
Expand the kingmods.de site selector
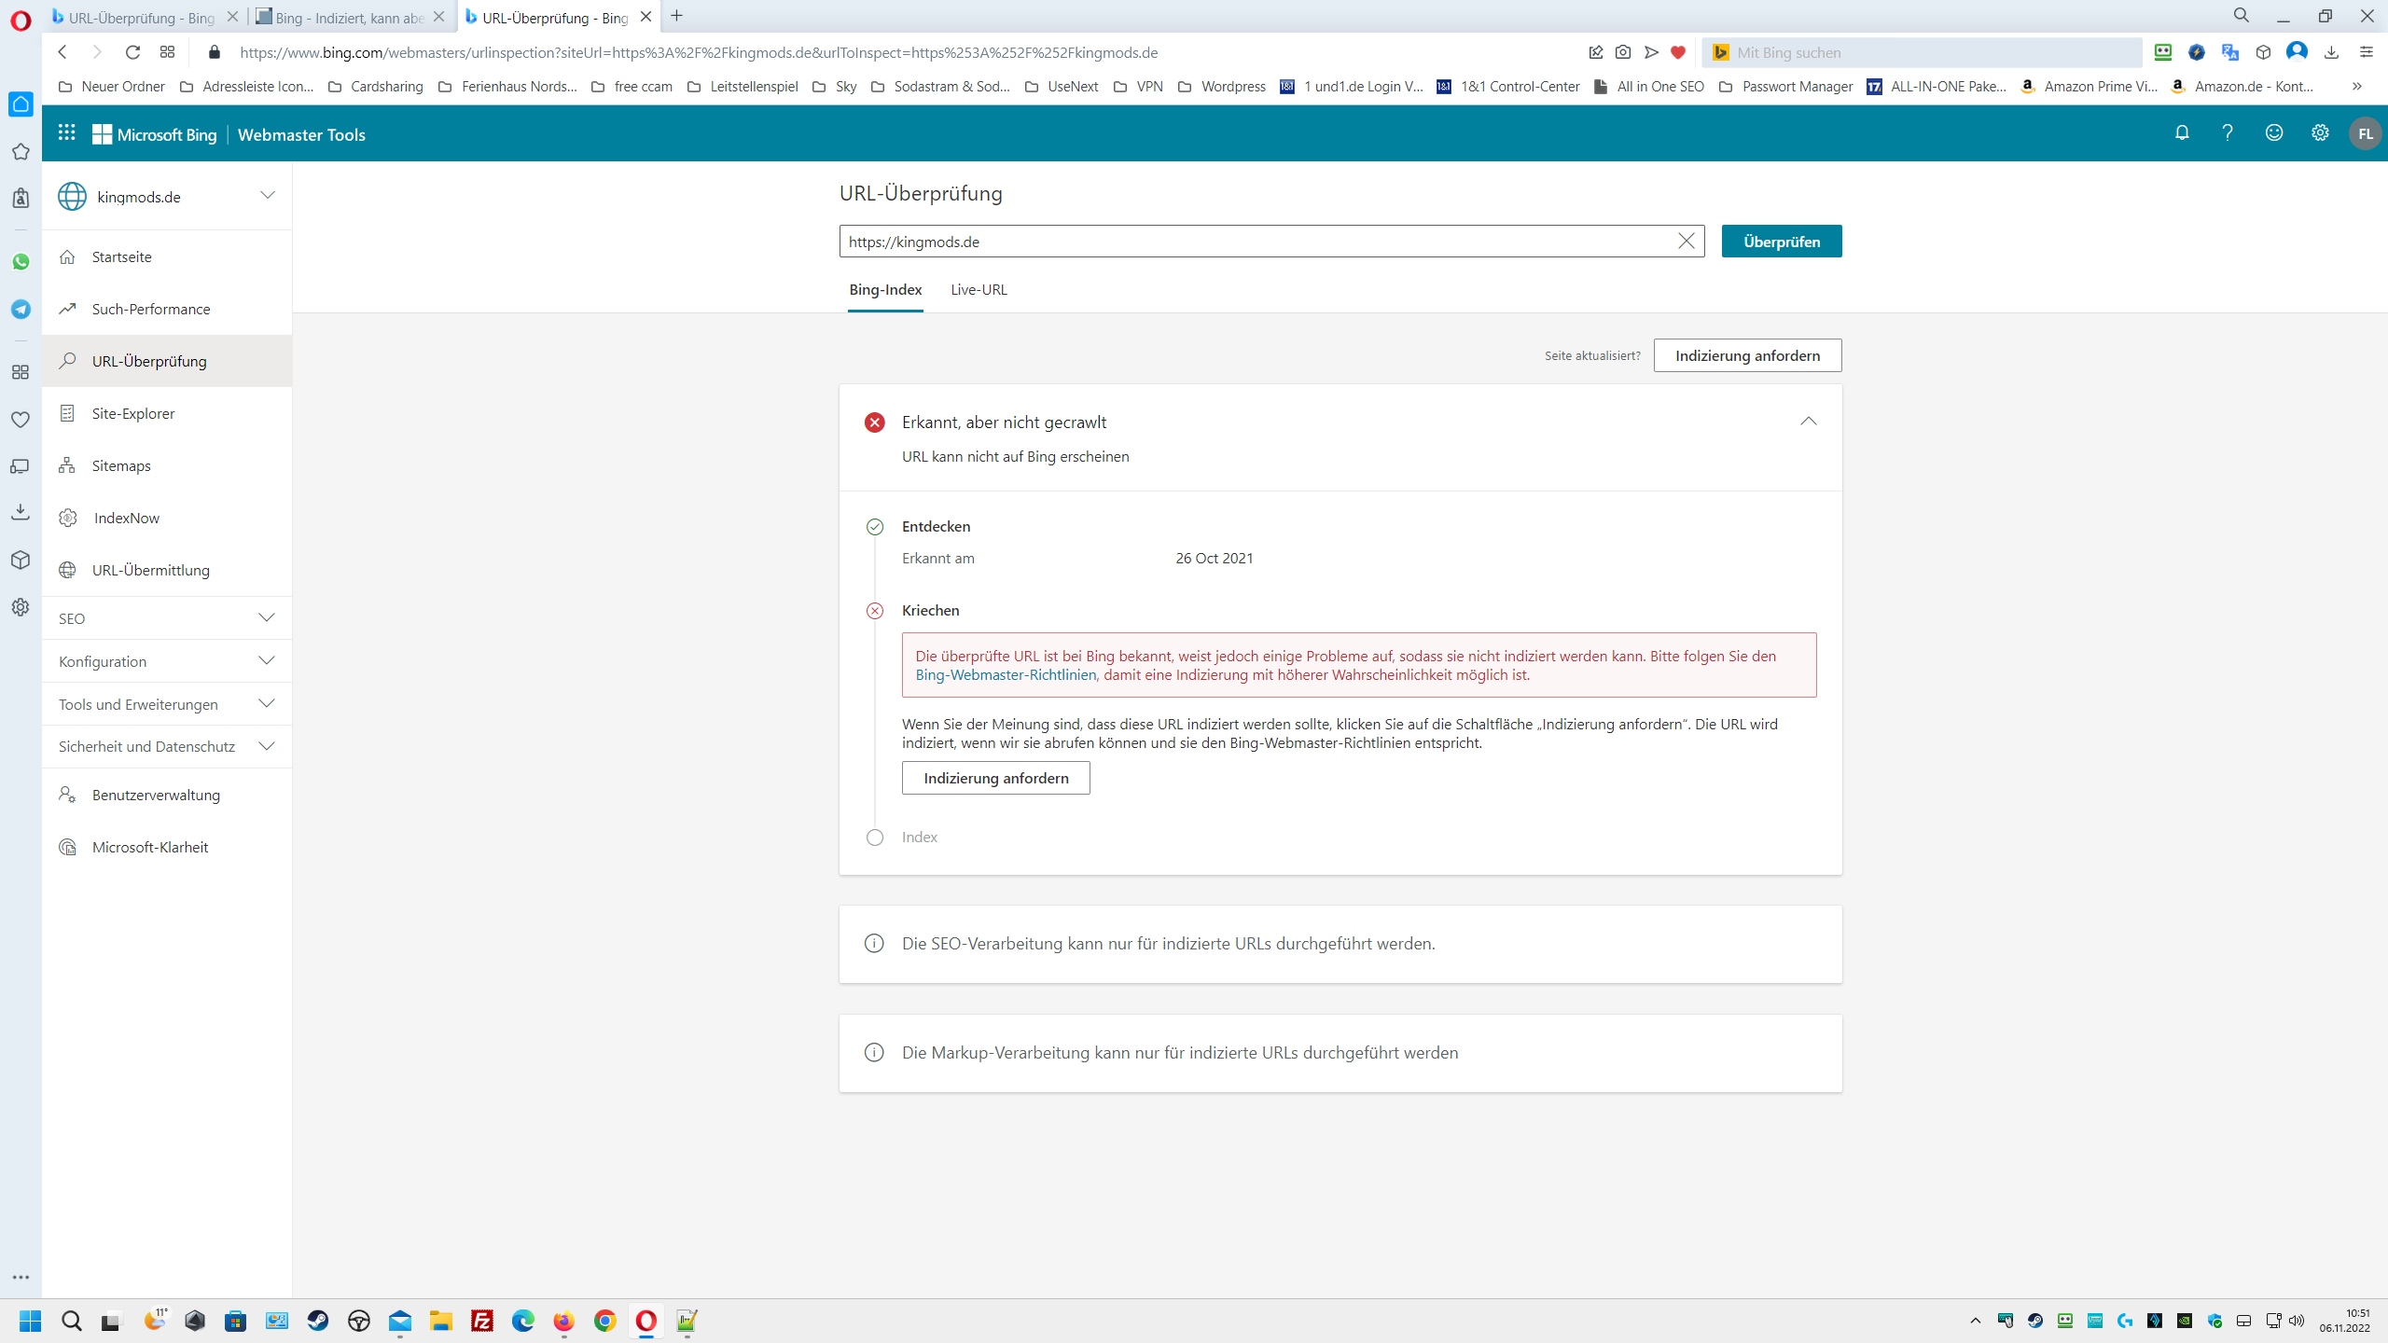click(268, 196)
